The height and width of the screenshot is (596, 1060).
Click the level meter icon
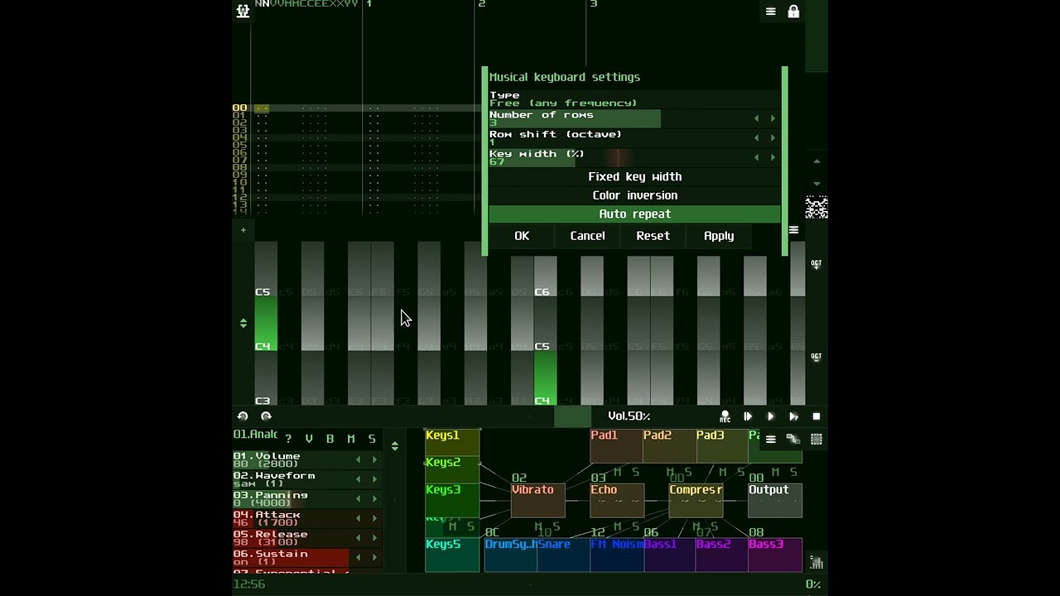[x=817, y=563]
